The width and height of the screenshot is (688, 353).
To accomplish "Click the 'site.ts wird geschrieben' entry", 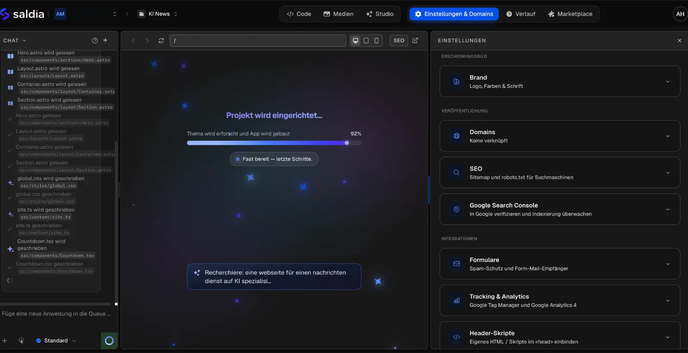I will tap(46, 210).
